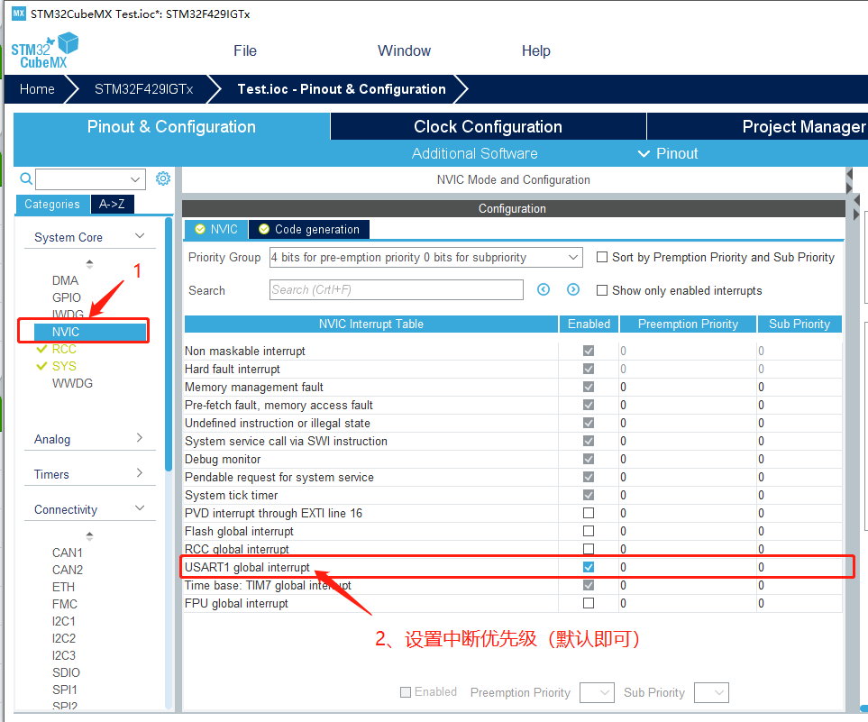868x722 pixels.
Task: Select DMA in System Core
Action: pyautogui.click(x=65, y=280)
